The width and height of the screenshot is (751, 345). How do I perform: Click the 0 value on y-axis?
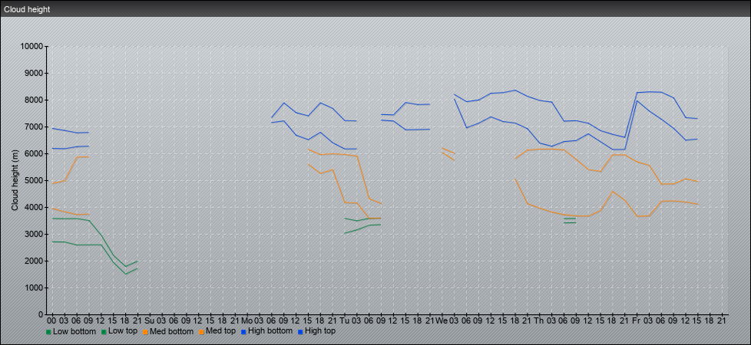coord(41,314)
